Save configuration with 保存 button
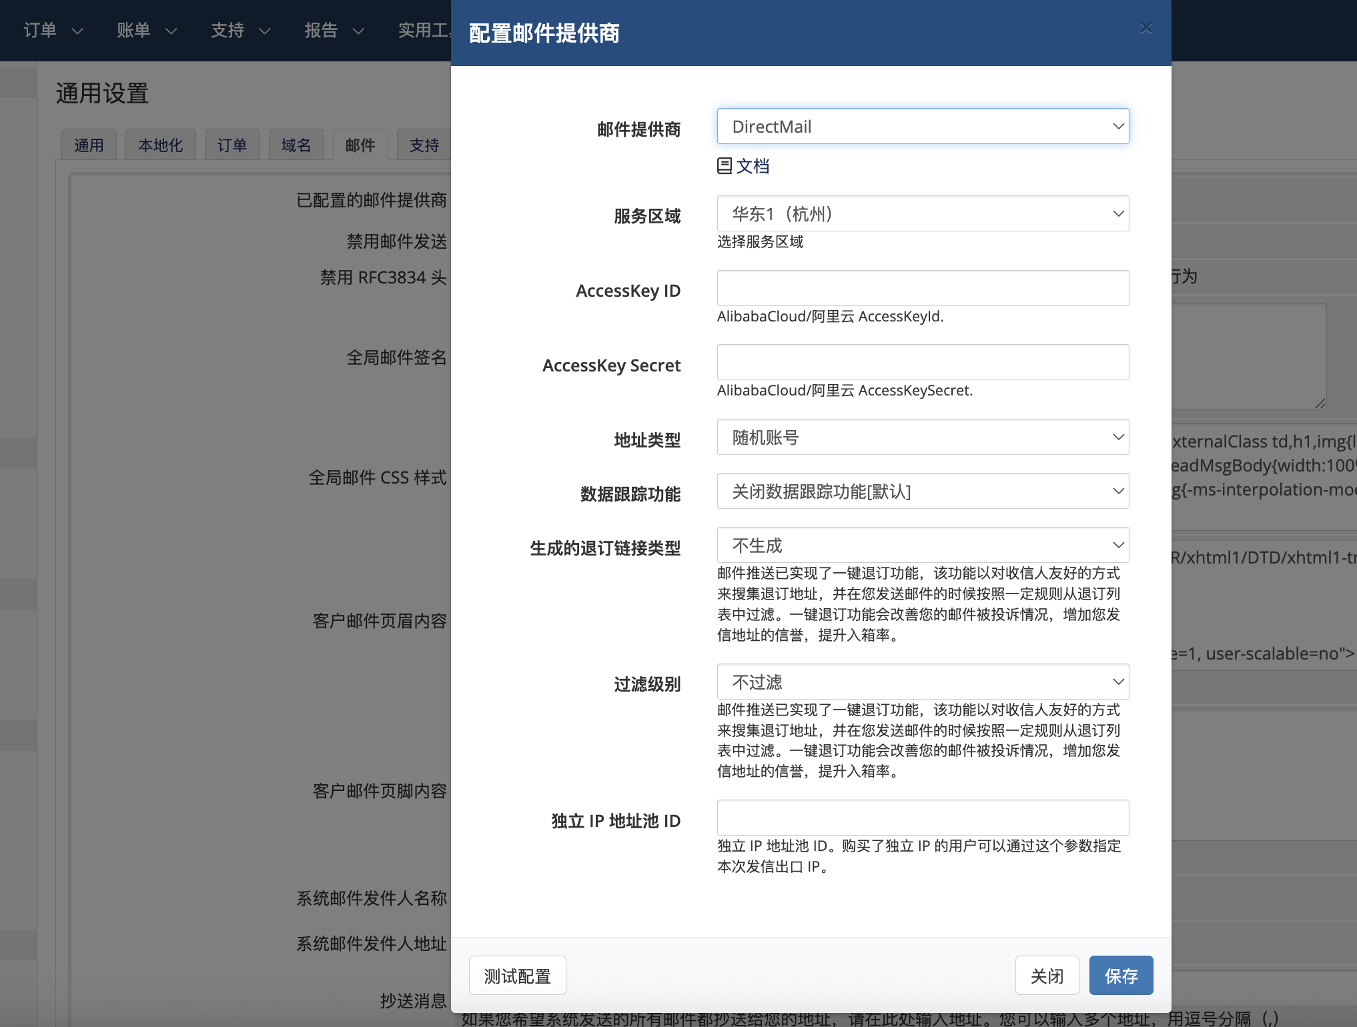 1120,976
